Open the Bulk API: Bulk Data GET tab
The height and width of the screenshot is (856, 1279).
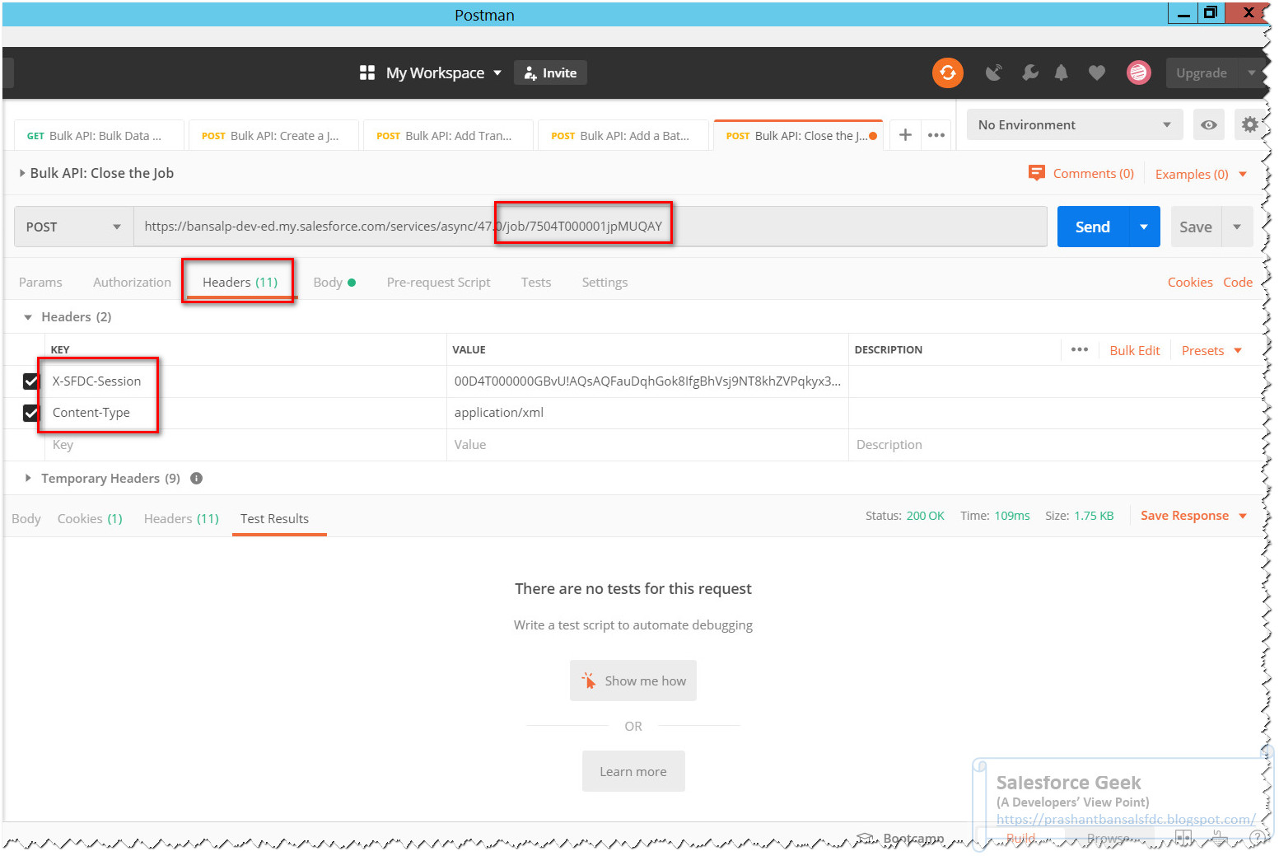tap(99, 136)
